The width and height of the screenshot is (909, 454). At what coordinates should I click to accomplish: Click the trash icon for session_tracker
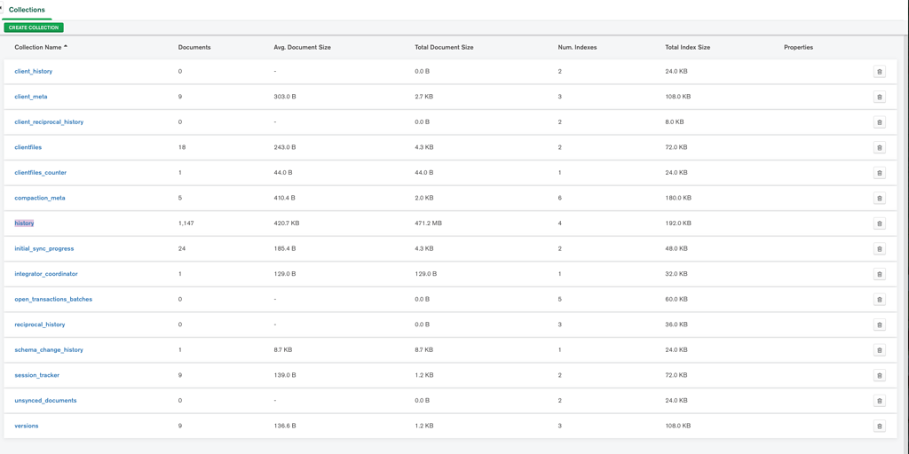pos(879,375)
